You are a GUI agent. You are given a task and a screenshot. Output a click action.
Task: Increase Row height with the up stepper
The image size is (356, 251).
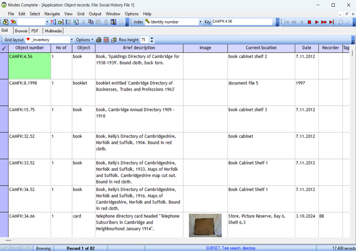coord(152,38)
